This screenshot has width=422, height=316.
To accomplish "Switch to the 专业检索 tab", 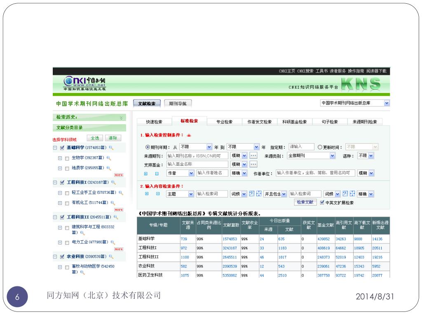I will coord(225,122).
